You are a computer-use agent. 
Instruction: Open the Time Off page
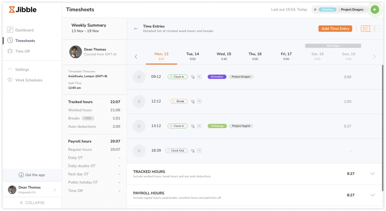click(23, 51)
